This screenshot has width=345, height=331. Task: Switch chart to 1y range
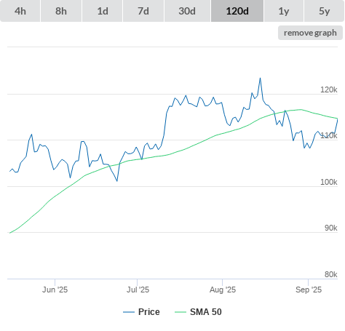tap(284, 11)
